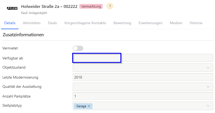Viewport: 215px width, 113px height.
Task: Select the Erweiterungen tab
Action: coord(150,23)
